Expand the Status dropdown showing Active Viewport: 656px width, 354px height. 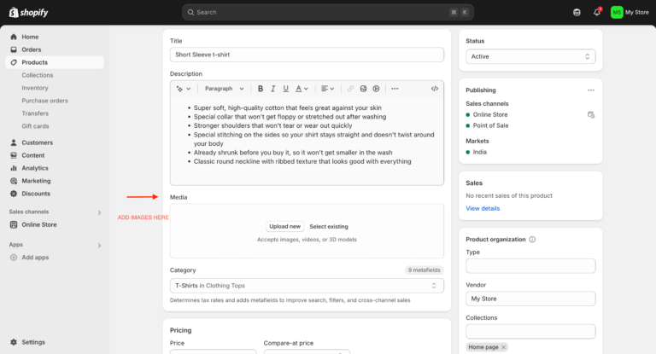point(530,56)
